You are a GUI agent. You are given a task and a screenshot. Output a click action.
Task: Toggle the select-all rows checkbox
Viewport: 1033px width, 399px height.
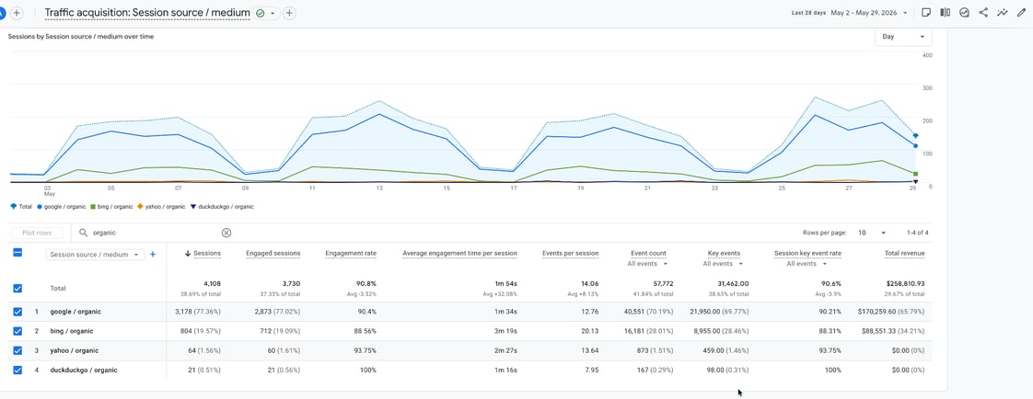tap(17, 253)
